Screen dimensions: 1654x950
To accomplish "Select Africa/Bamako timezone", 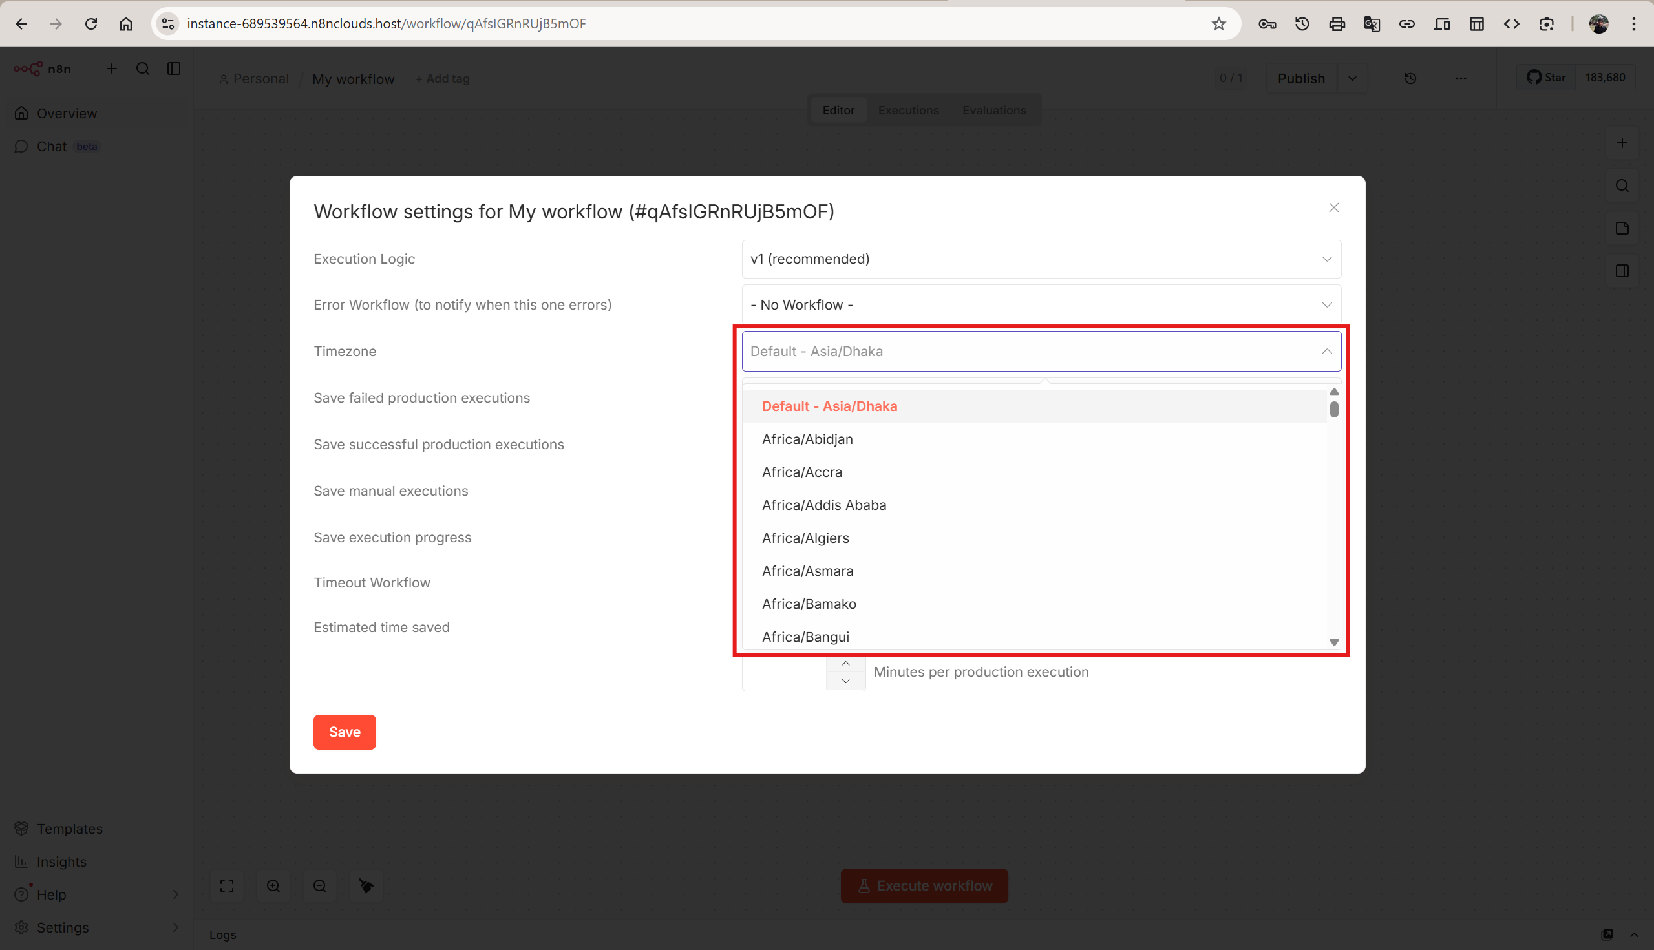I will 1034,604.
